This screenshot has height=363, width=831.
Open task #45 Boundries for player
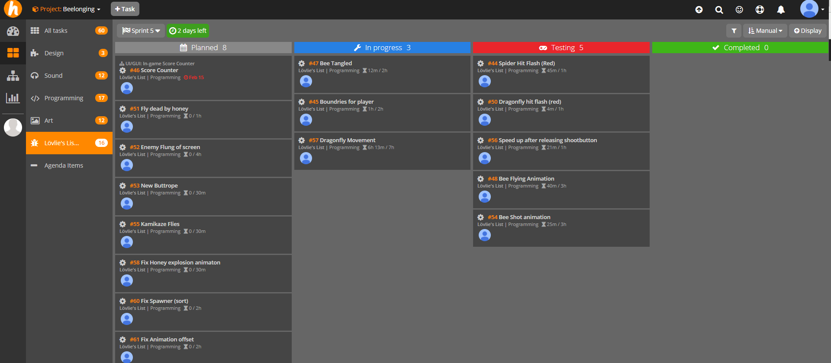tap(341, 102)
